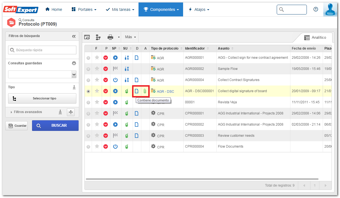This screenshot has width=340, height=198.
Task: Clear the Tipo filter with broom icon
Action: coord(74,87)
